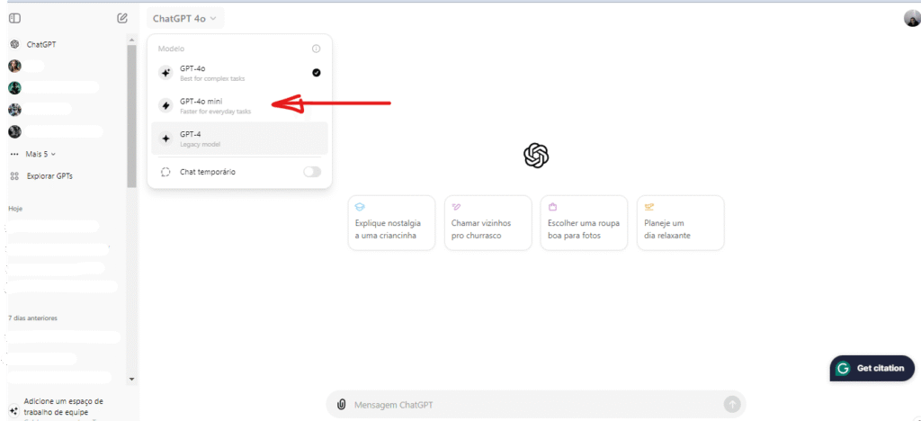Choose GPT-4 legacy model
921x421 pixels.
[239, 139]
